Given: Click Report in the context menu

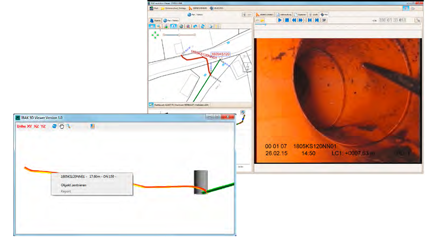Looking at the screenshot, I should point(66,192).
